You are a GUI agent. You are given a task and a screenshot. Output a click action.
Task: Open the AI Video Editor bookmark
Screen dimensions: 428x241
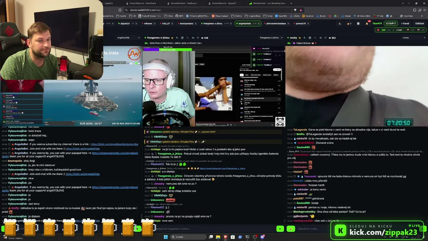click(362, 16)
